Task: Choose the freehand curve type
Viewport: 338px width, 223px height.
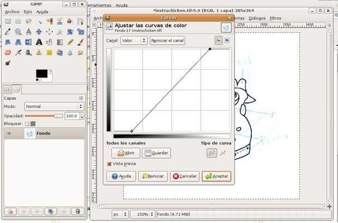Action: click(223, 153)
